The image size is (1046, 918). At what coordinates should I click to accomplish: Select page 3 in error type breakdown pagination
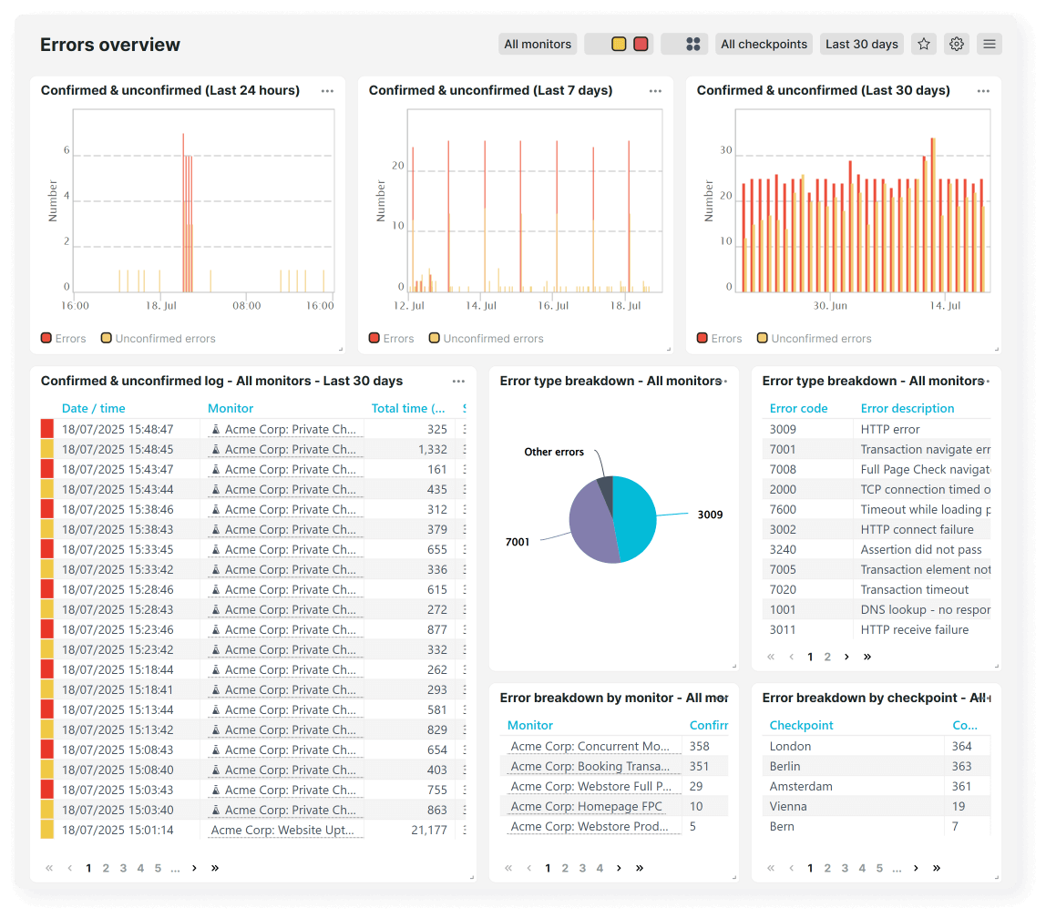coord(845,656)
